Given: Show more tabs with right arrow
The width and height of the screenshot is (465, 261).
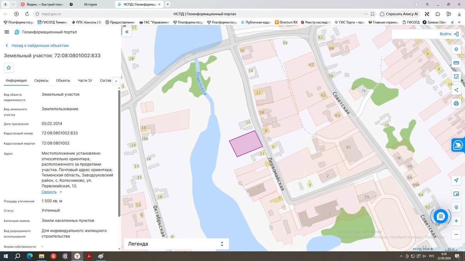Looking at the screenshot, I should click(x=116, y=81).
